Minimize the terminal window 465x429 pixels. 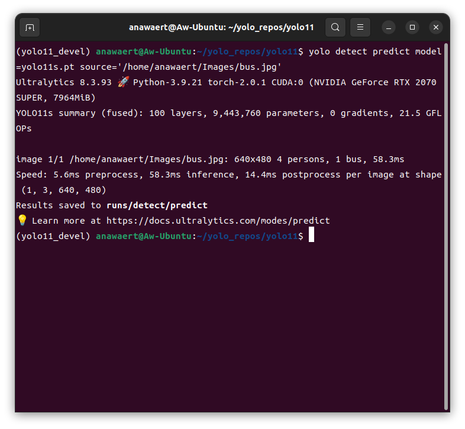point(389,27)
